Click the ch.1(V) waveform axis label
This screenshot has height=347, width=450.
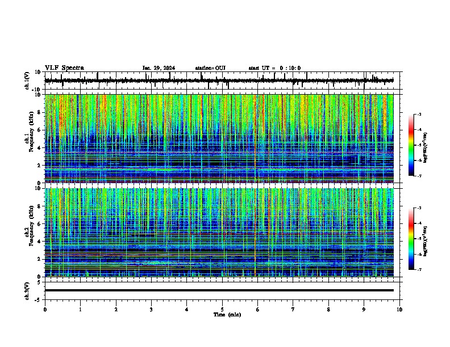(x=27, y=81)
